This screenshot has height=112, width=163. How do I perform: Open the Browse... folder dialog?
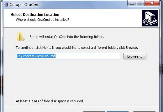(x=135, y=56)
